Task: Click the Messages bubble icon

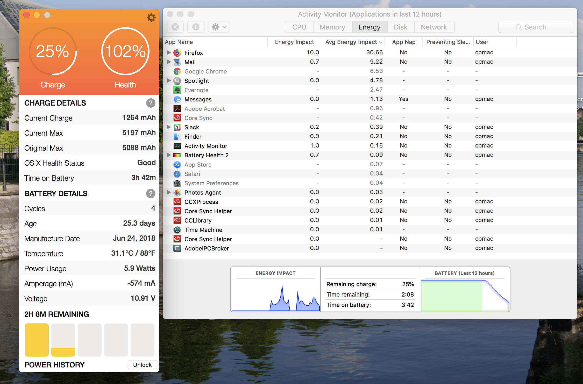Action: click(x=177, y=99)
